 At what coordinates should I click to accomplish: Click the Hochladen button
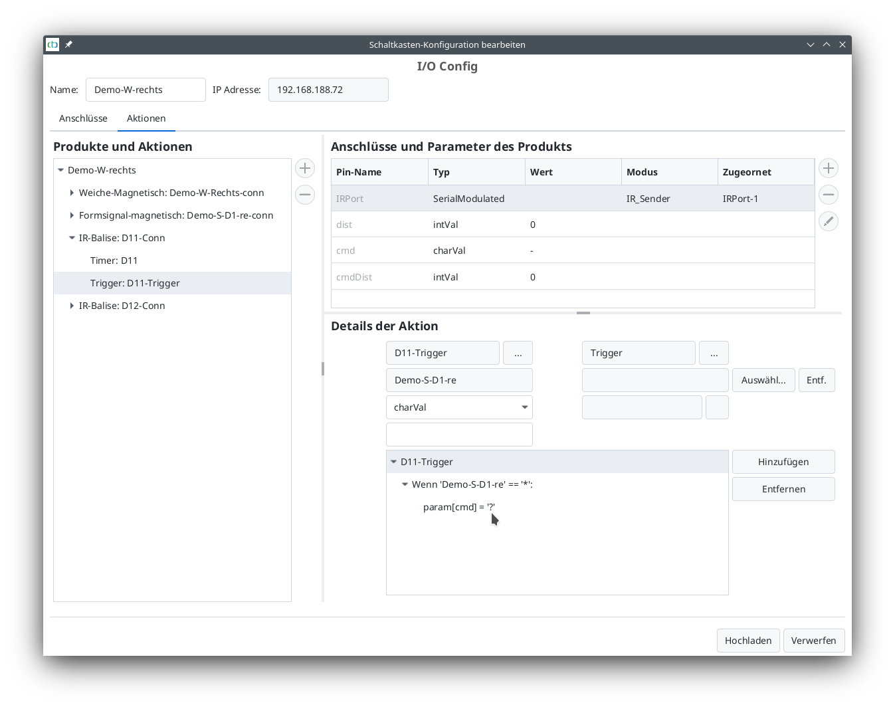(748, 641)
